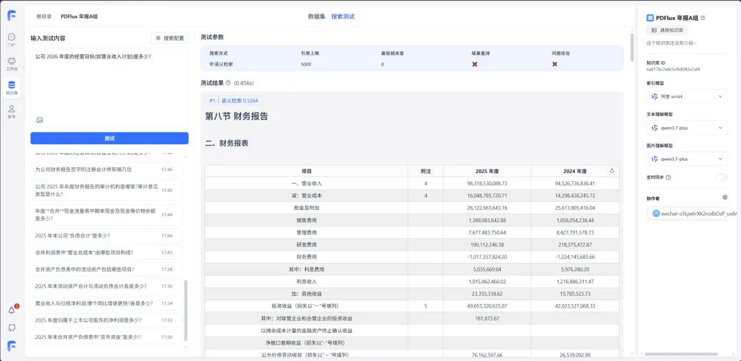Switch to the 搜索测试 tab

click(x=342, y=16)
